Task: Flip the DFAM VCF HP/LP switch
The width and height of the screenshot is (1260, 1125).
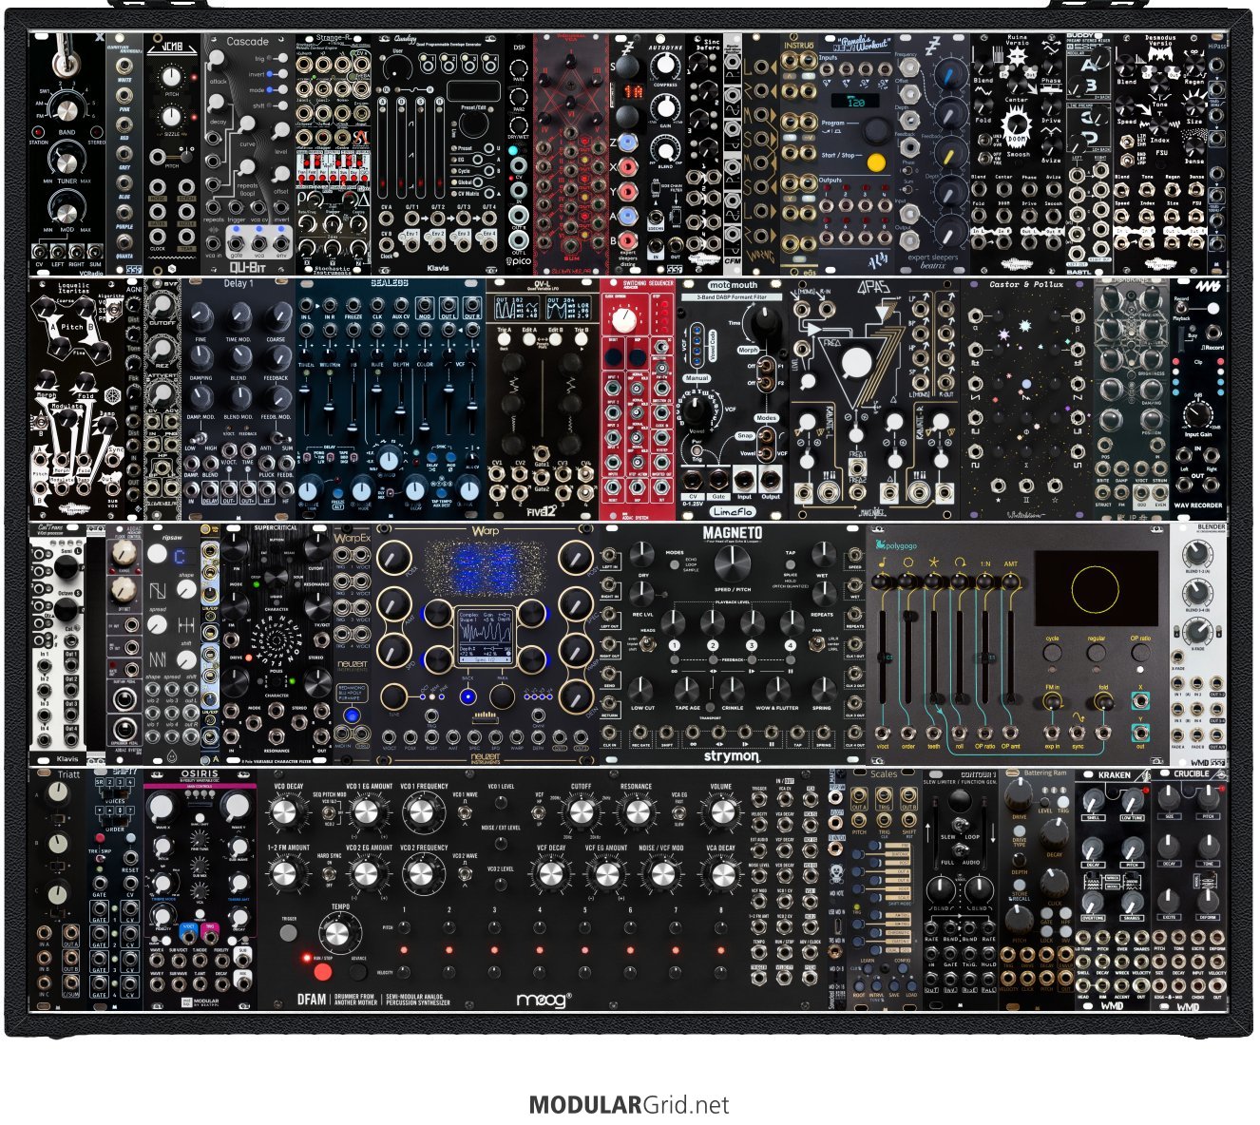Action: click(x=540, y=810)
